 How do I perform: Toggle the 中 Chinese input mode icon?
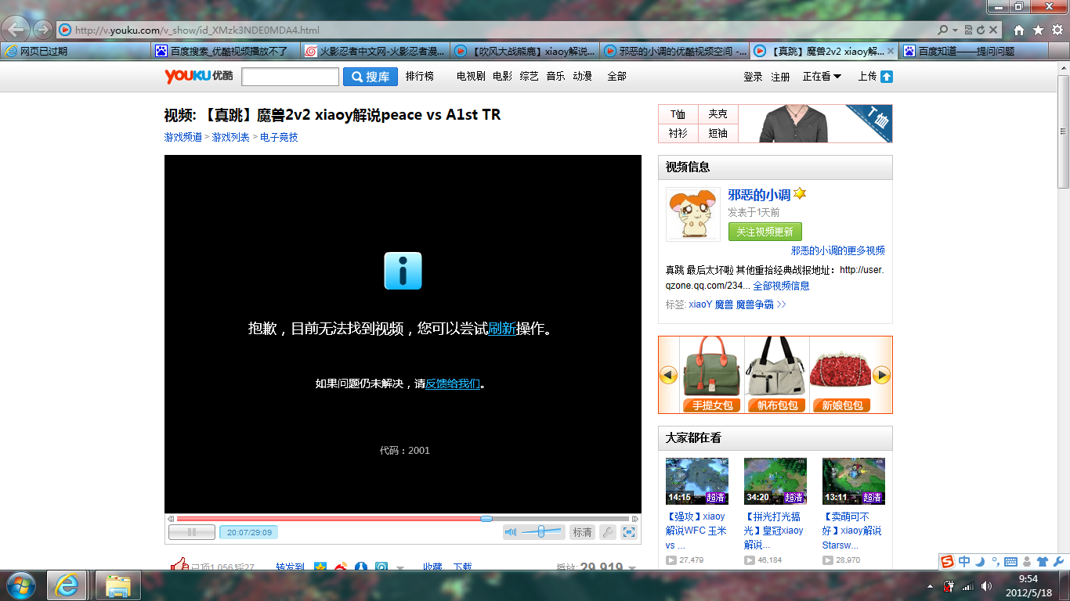pos(964,561)
